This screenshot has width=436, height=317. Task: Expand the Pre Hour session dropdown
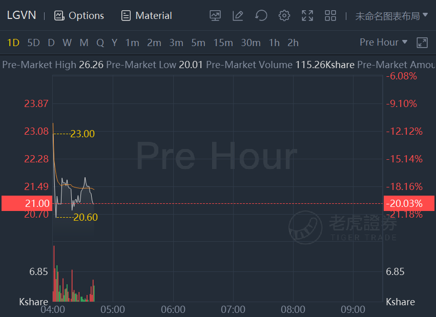(384, 43)
